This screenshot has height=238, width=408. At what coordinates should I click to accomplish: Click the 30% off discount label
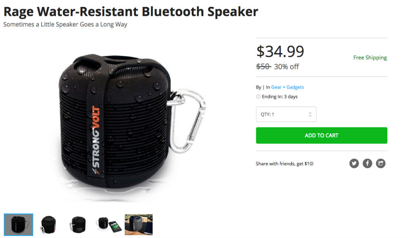pyautogui.click(x=286, y=67)
